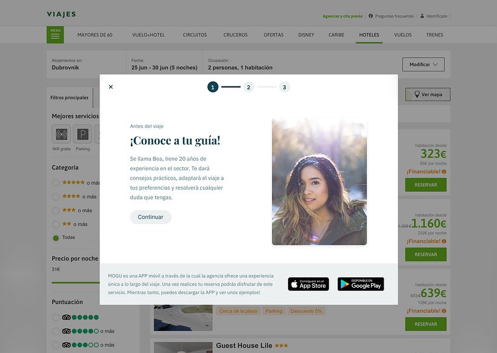Click the Parking tag on the hotel card
This screenshot has width=497, height=353.
[x=273, y=311]
